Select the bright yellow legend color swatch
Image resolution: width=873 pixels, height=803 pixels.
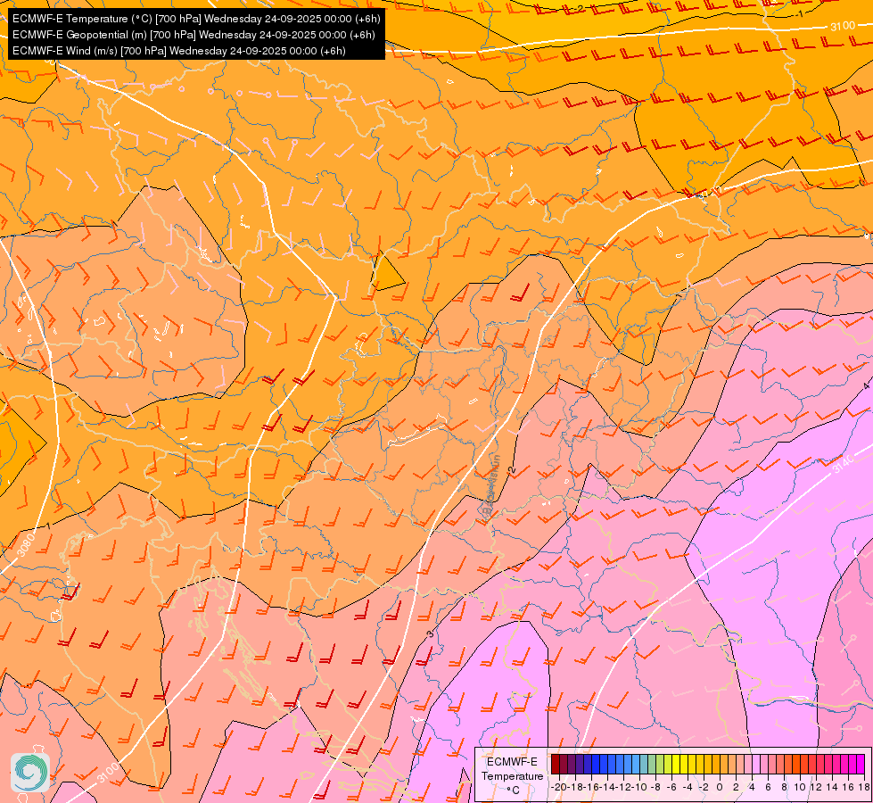tap(676, 764)
